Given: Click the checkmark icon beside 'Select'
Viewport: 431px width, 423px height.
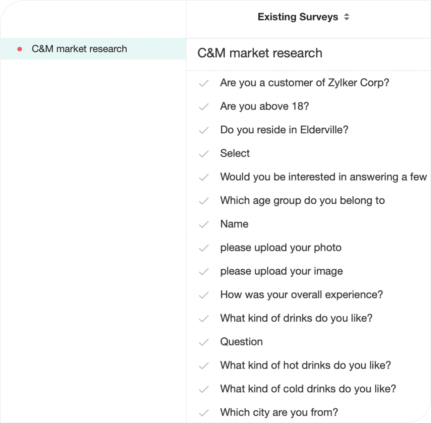Looking at the screenshot, I should tap(204, 154).
